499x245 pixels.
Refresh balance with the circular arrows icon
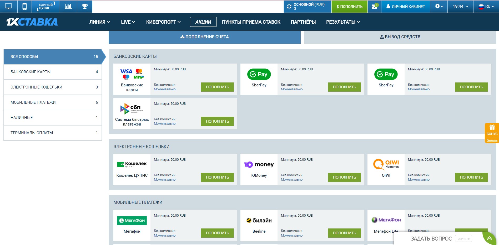pos(289,7)
